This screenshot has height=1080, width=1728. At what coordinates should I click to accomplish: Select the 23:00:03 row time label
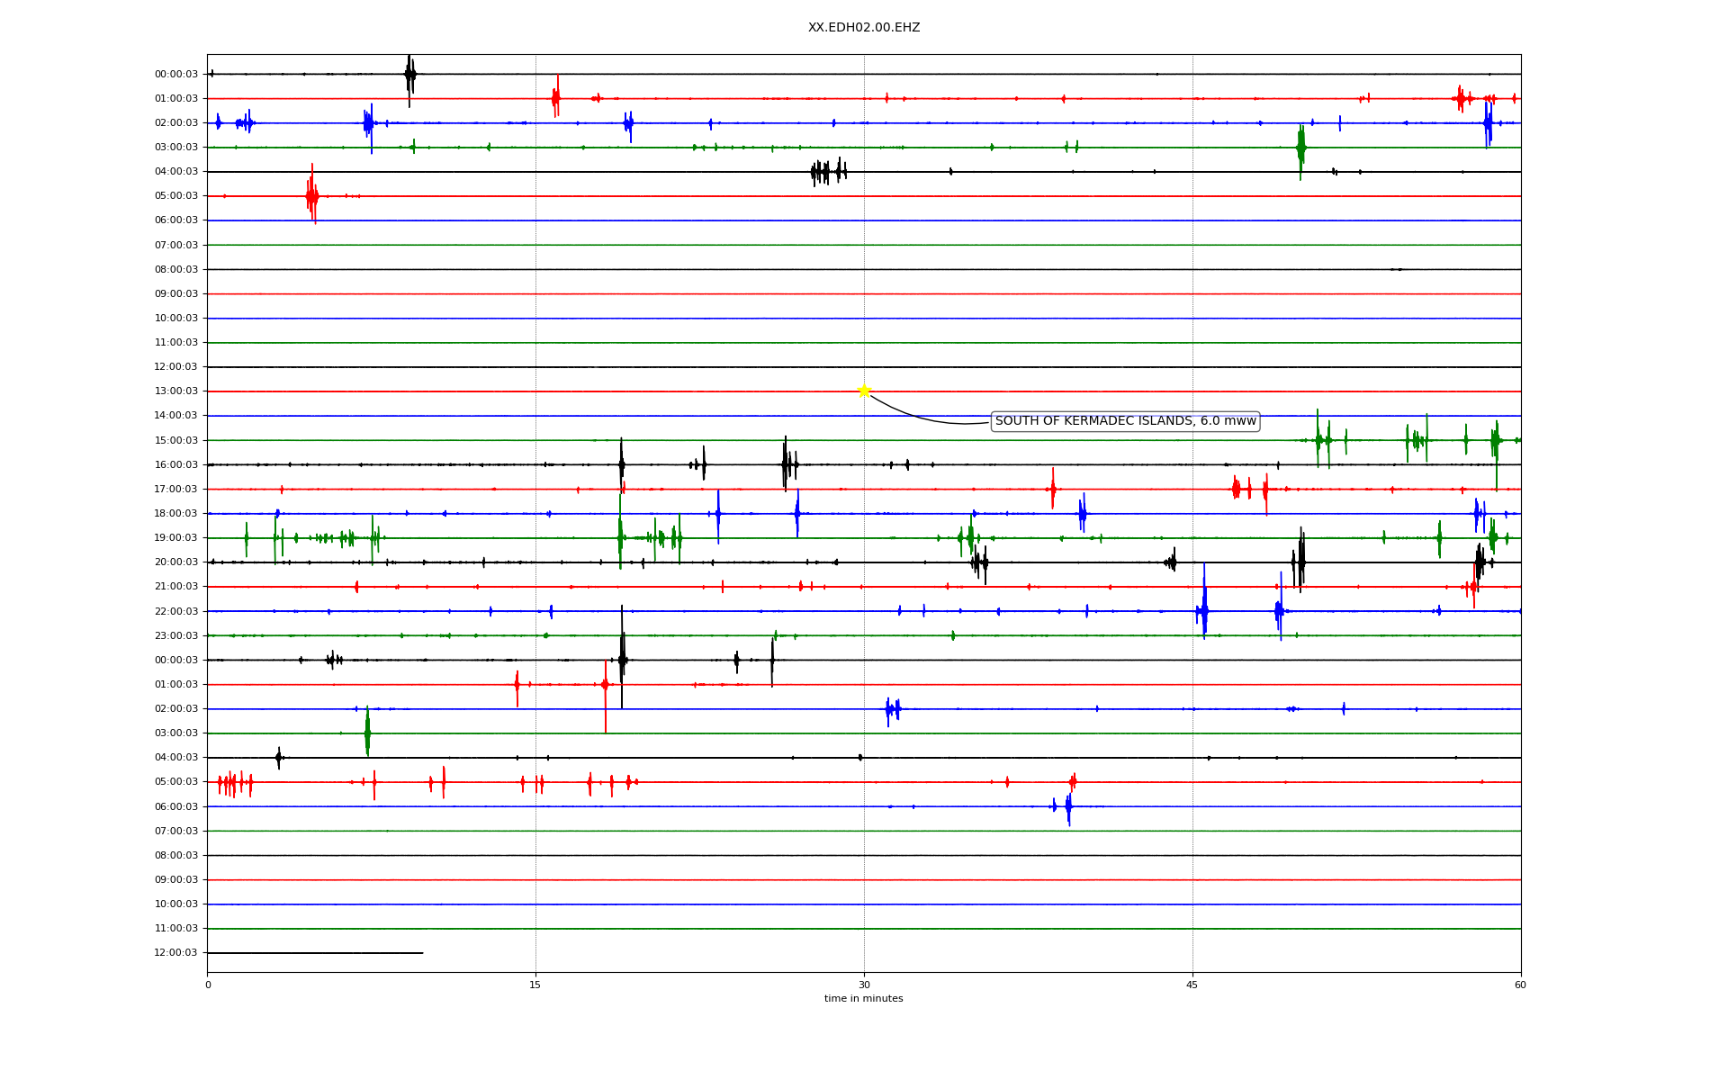coord(175,636)
